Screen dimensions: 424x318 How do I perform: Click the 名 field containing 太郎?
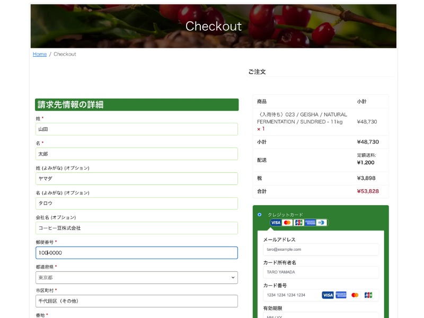click(x=137, y=154)
